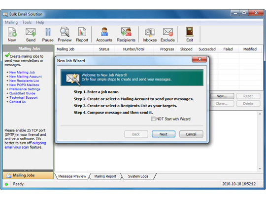This screenshot has height=200, width=266.
Task: Open the New POP3 Mailbox link
Action: [24, 85]
